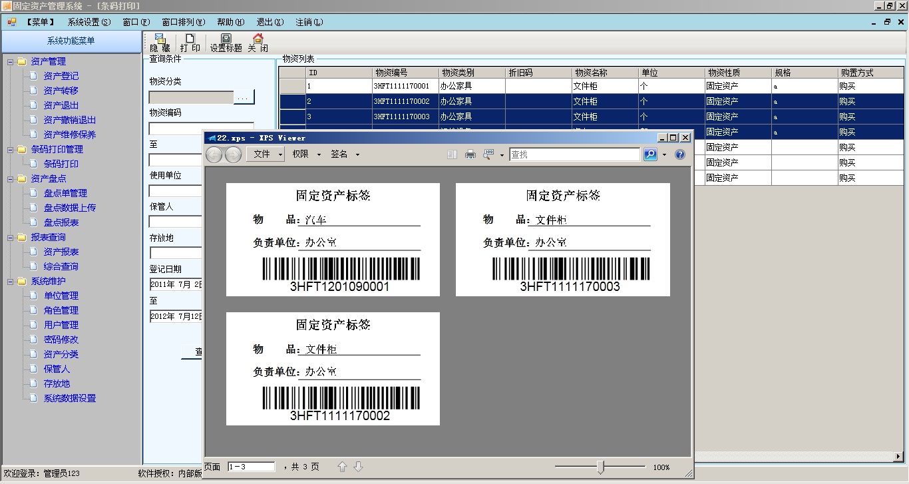Open 条码打印 in the tree
The width and height of the screenshot is (909, 484).
pyautogui.click(x=61, y=164)
